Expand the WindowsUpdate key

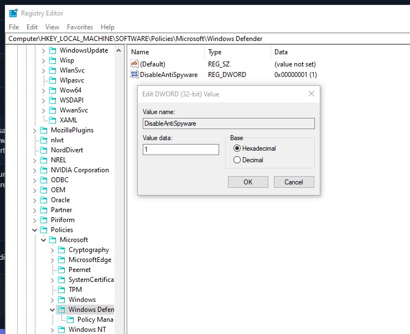tap(43, 50)
